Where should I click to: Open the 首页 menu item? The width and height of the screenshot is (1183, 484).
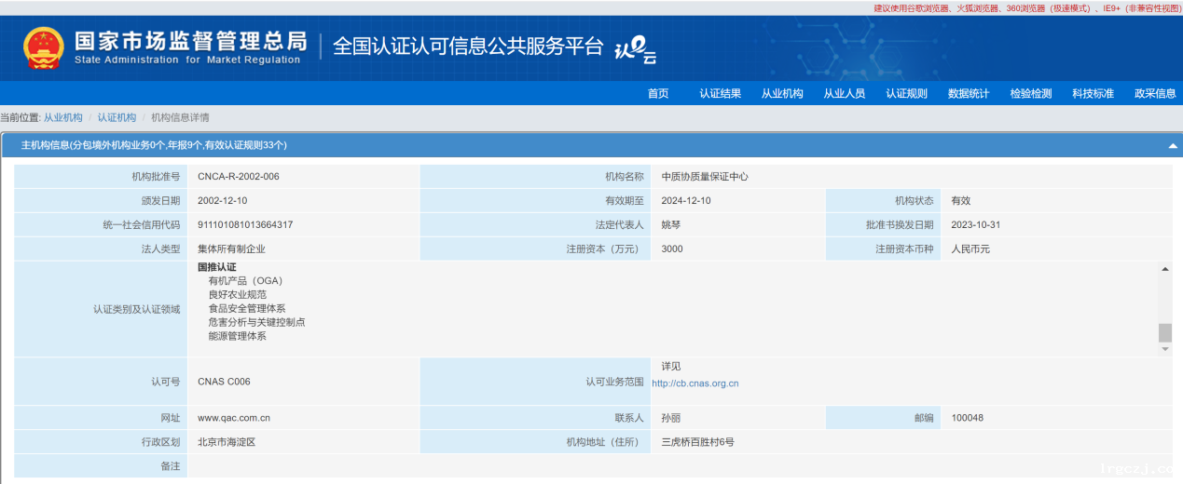point(658,93)
